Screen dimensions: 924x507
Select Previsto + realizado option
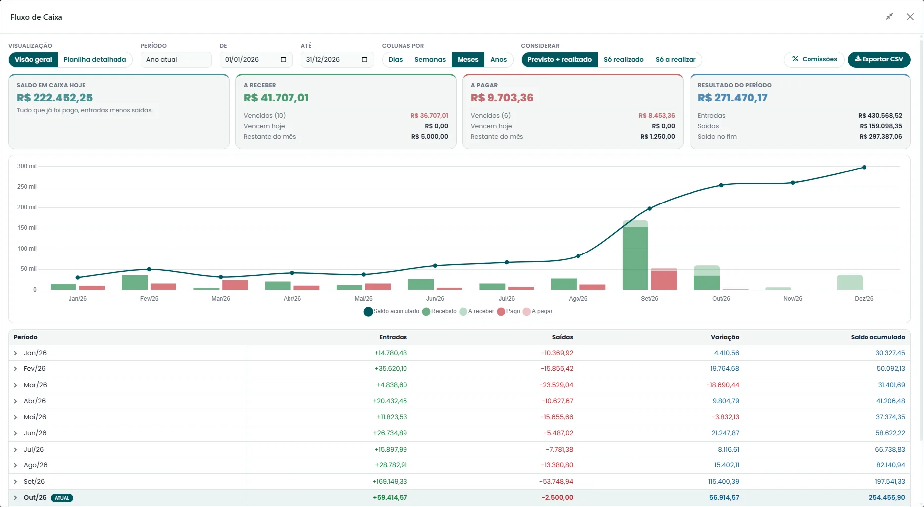560,59
